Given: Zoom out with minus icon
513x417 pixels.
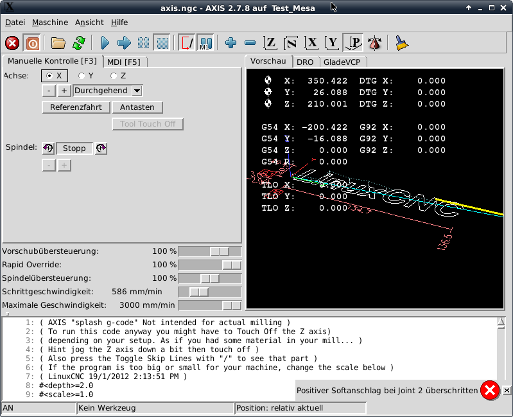Looking at the screenshot, I should point(250,43).
